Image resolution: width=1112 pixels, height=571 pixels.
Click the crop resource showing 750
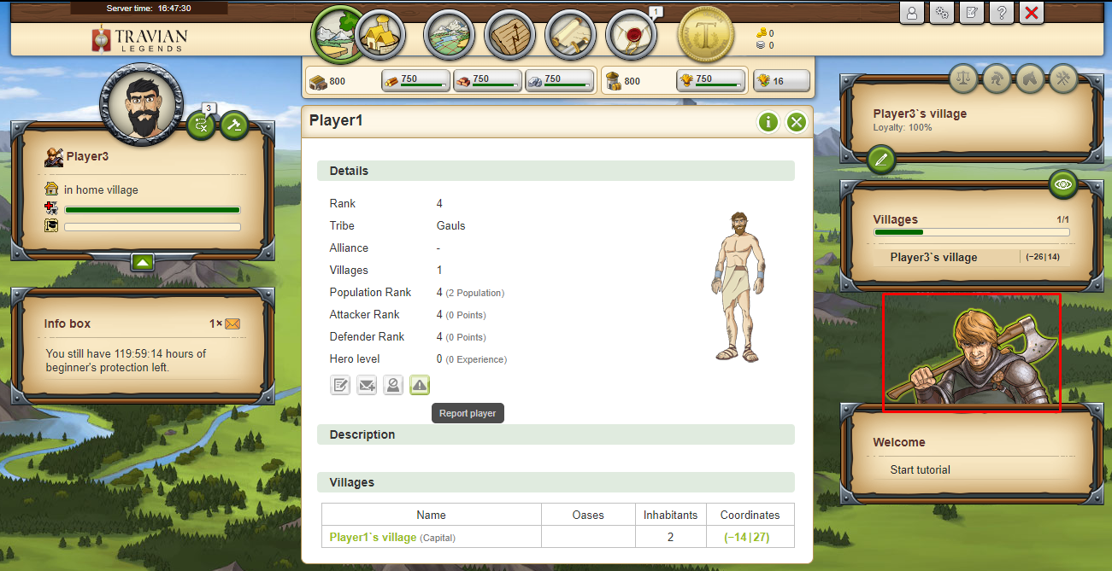710,80
